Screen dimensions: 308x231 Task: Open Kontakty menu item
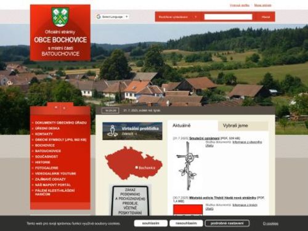(x=44, y=134)
